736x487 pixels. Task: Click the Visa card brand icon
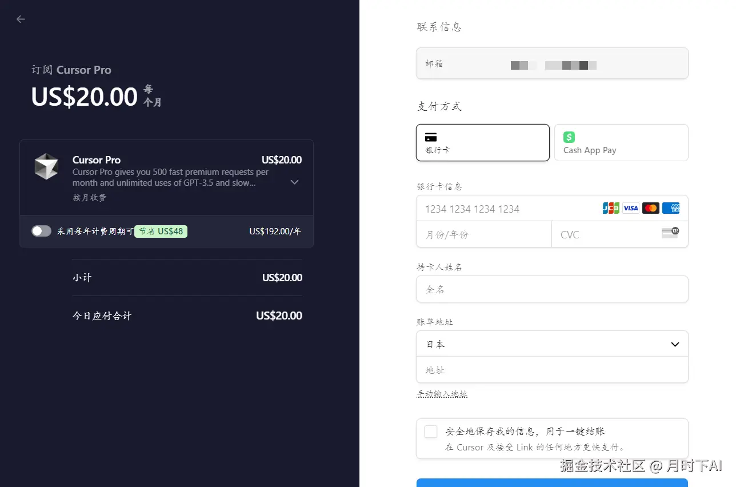click(x=631, y=208)
